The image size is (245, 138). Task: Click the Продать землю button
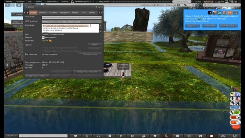pos(90,54)
